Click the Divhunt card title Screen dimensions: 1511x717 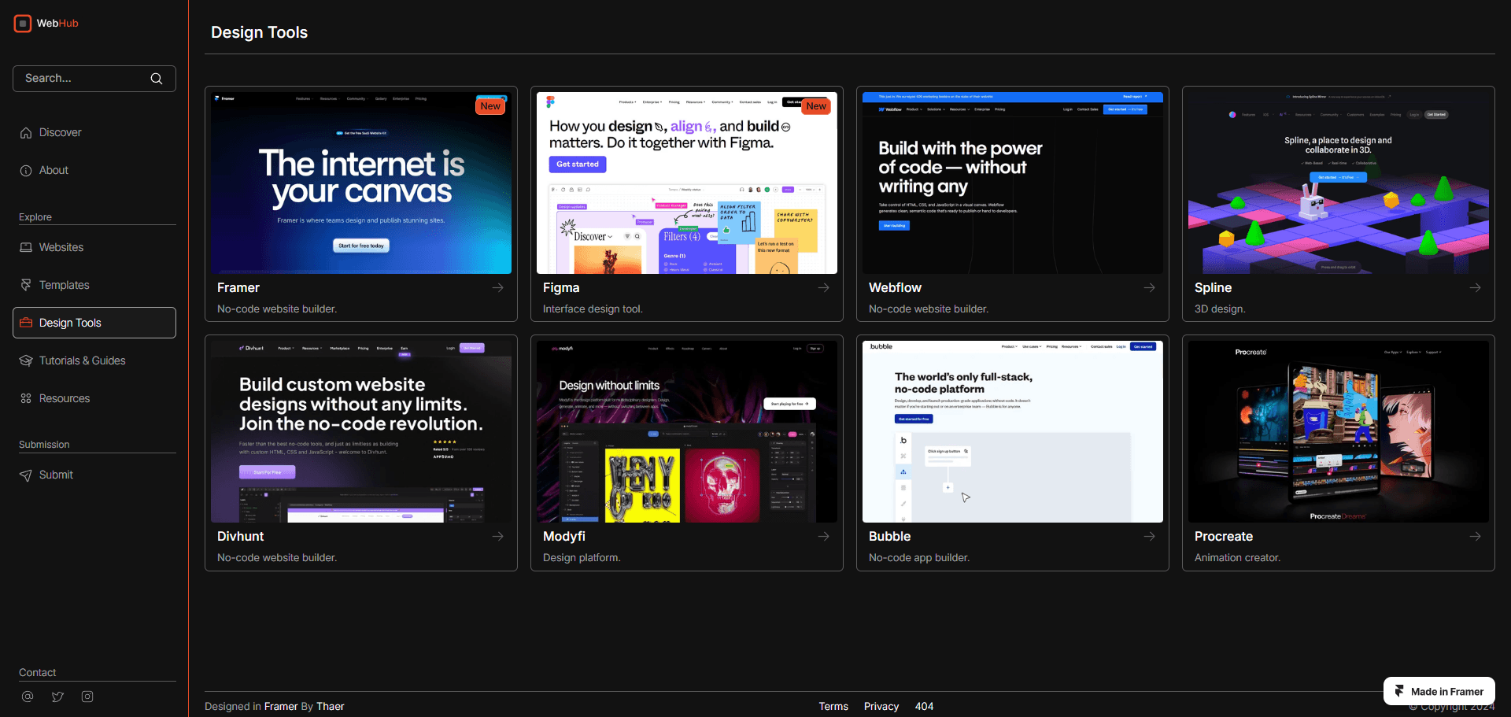pos(240,537)
